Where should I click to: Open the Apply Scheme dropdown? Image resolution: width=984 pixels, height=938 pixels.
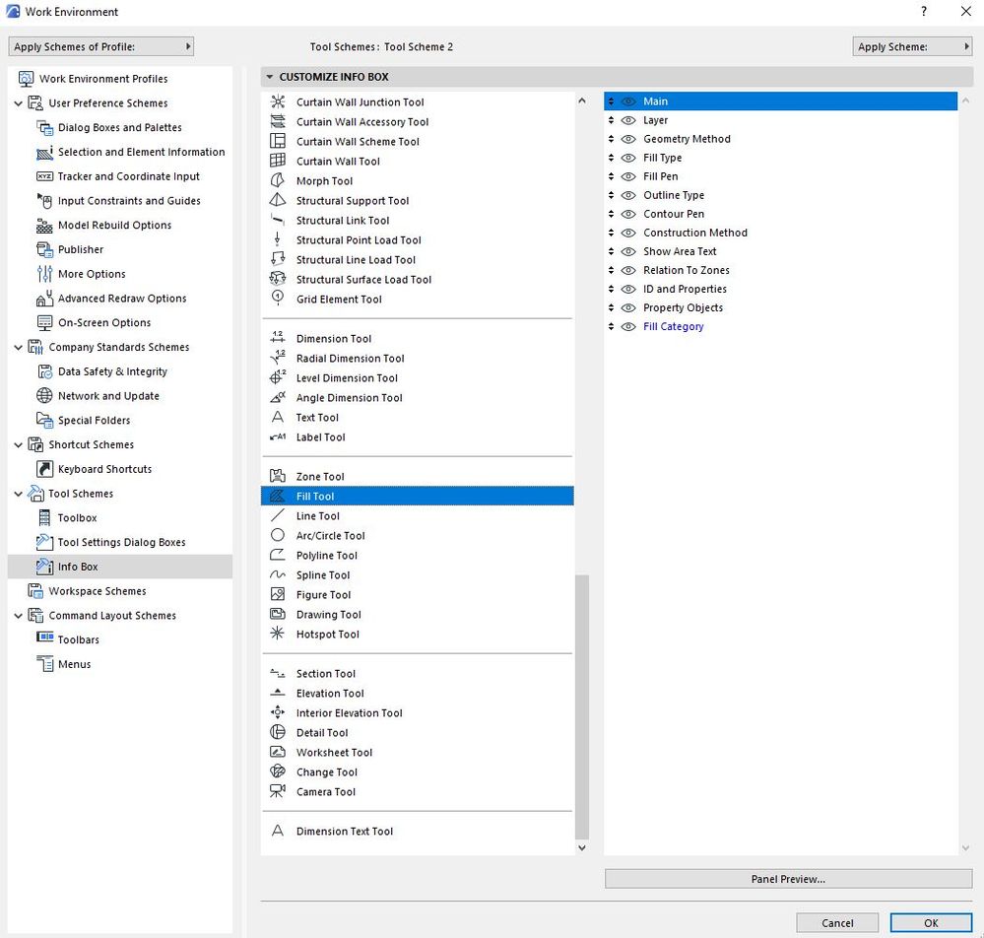click(x=912, y=46)
